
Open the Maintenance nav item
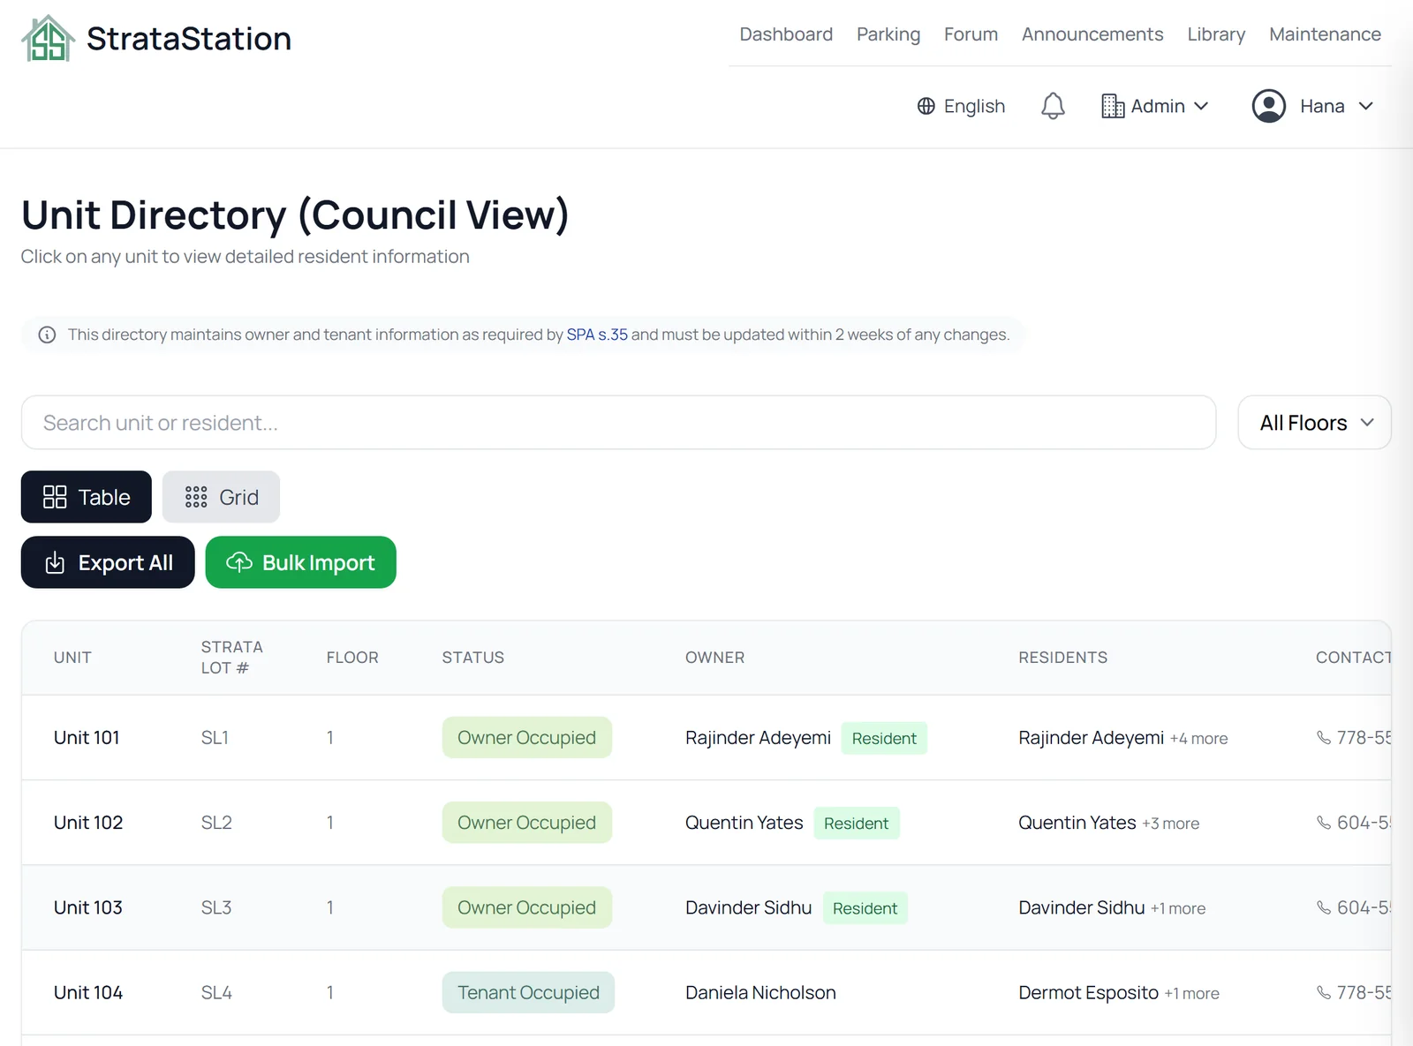tap(1325, 34)
